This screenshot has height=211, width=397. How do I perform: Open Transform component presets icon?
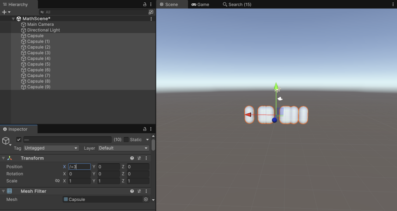pyautogui.click(x=139, y=158)
